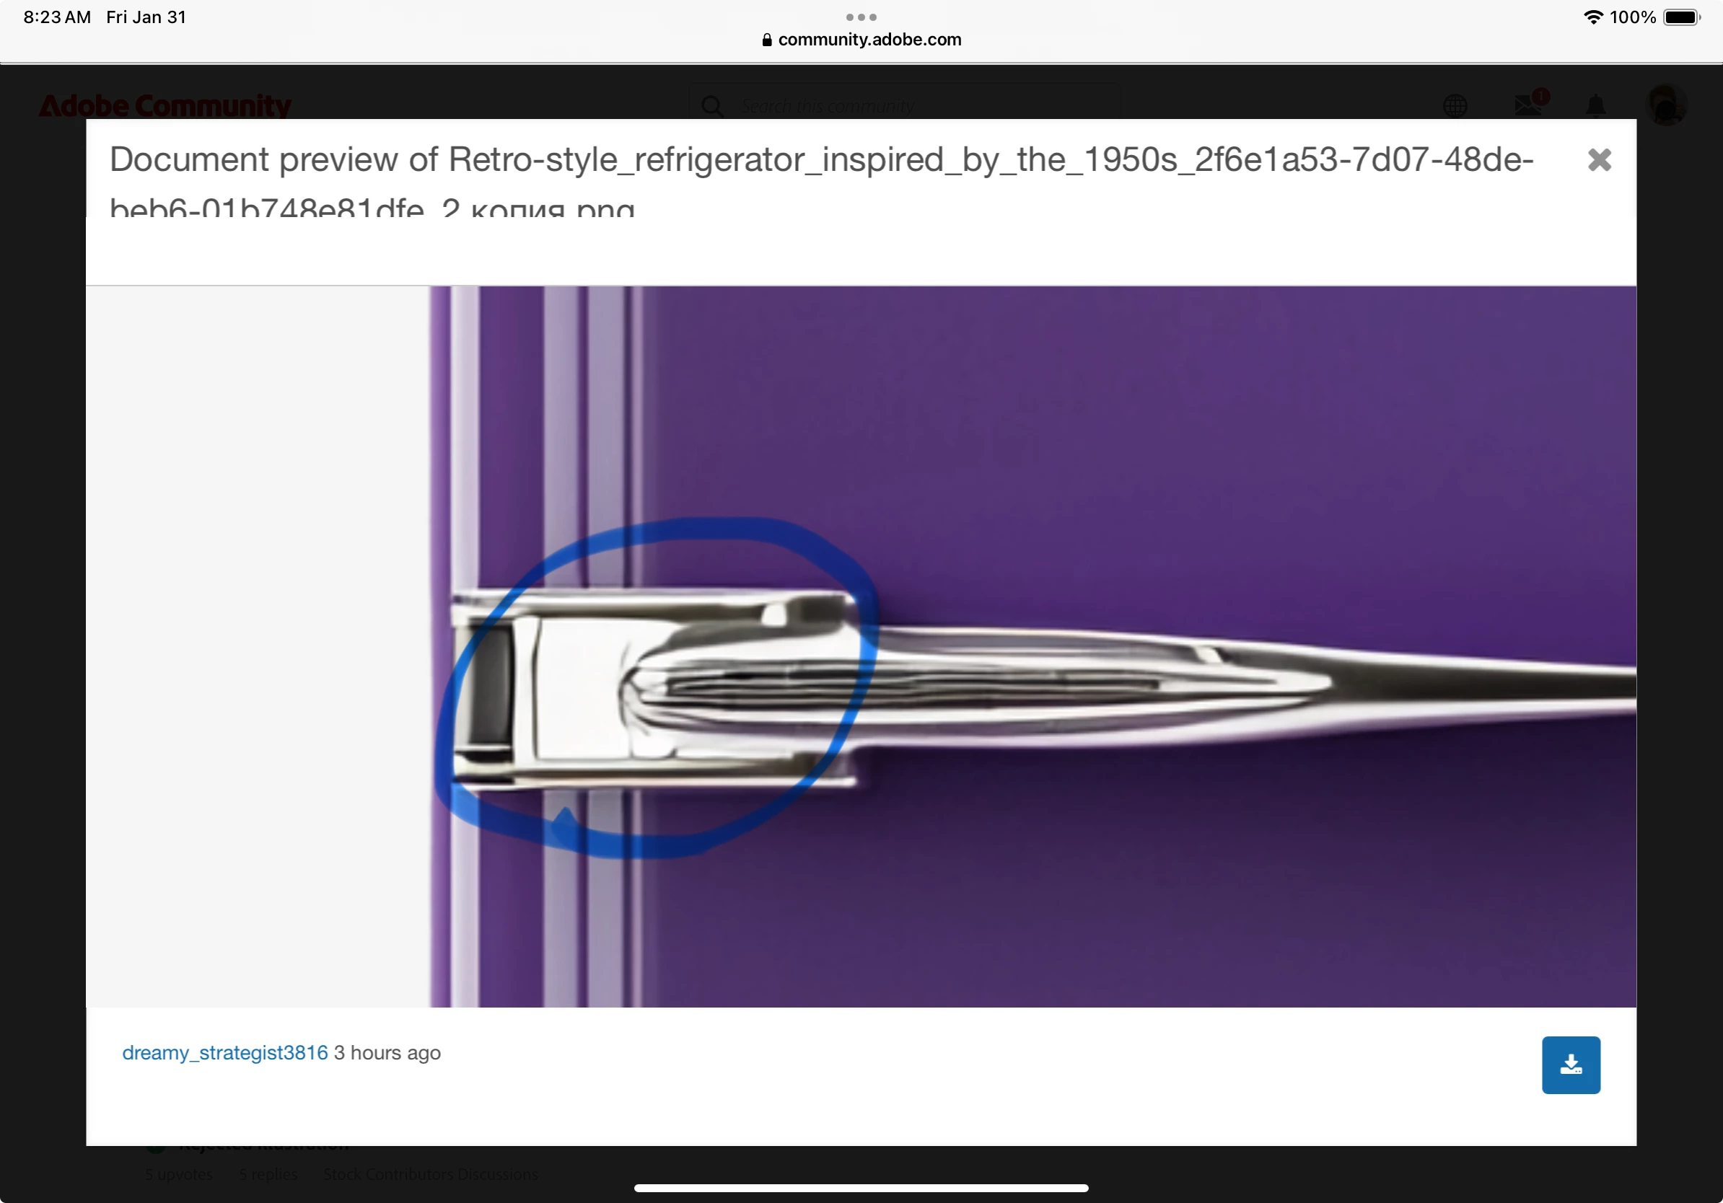Open the globe language selector
Viewport: 1723px width, 1203px height.
[1455, 106]
